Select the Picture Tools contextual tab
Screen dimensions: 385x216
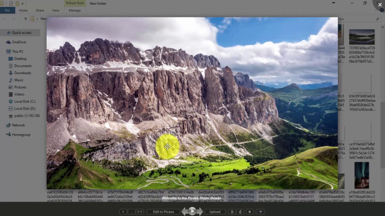coord(75,3)
